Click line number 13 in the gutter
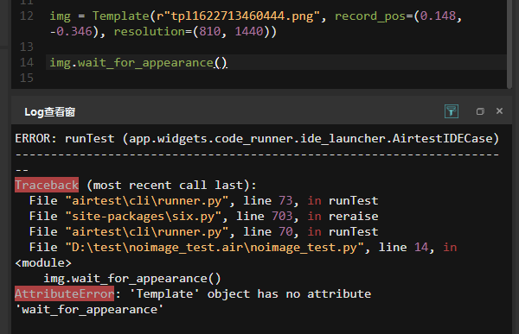The width and height of the screenshot is (519, 334). [27, 47]
